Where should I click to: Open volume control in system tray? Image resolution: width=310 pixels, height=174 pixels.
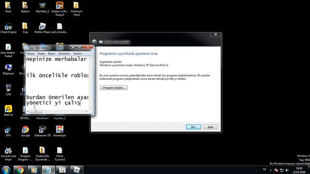tap(287, 170)
